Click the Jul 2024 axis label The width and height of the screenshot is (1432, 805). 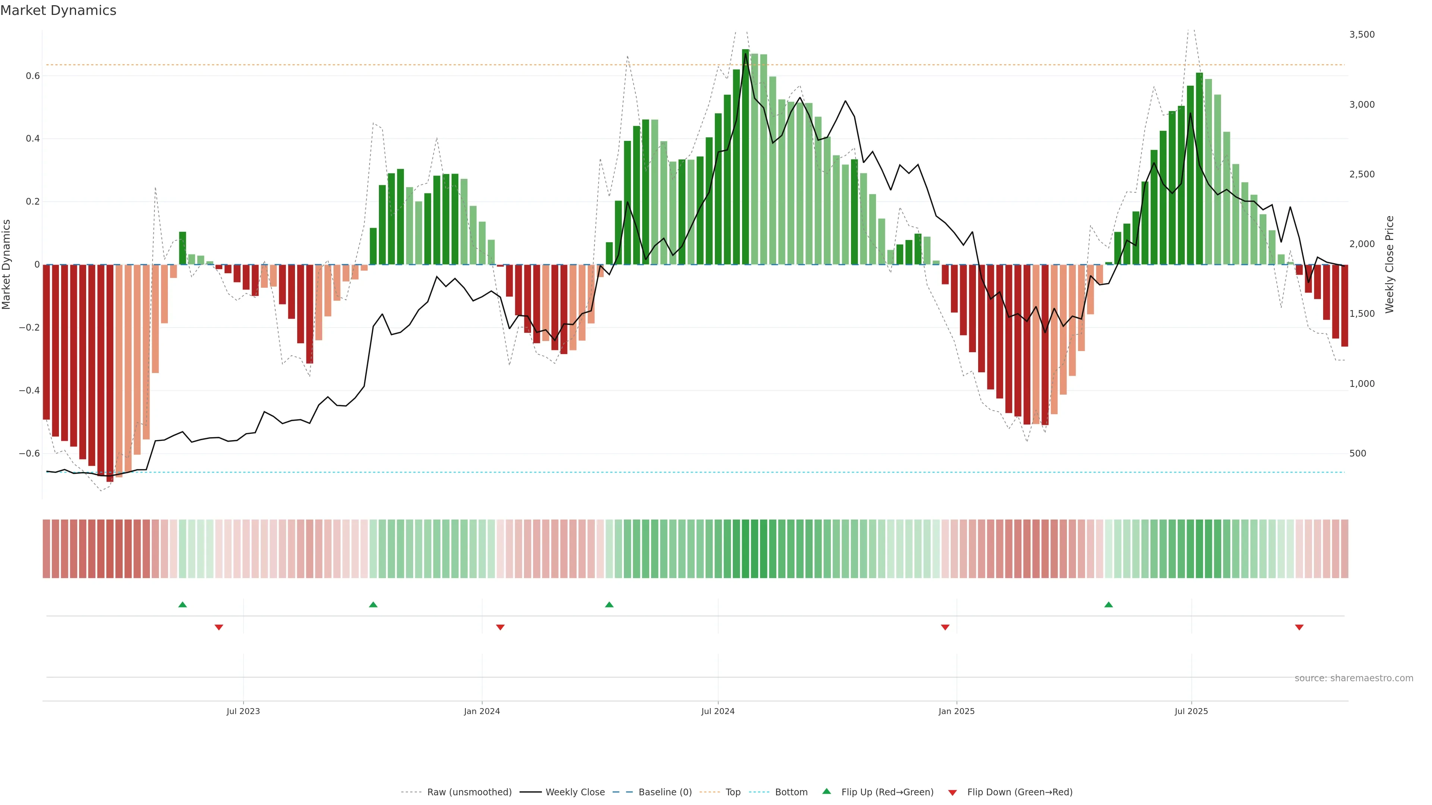point(717,711)
